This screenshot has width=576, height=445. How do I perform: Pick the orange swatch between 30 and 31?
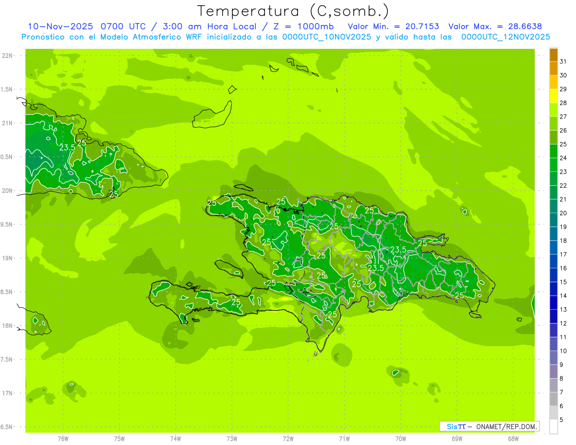tap(553, 68)
